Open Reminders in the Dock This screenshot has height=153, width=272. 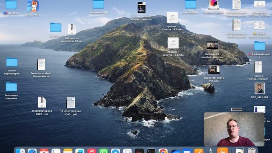[56, 151]
